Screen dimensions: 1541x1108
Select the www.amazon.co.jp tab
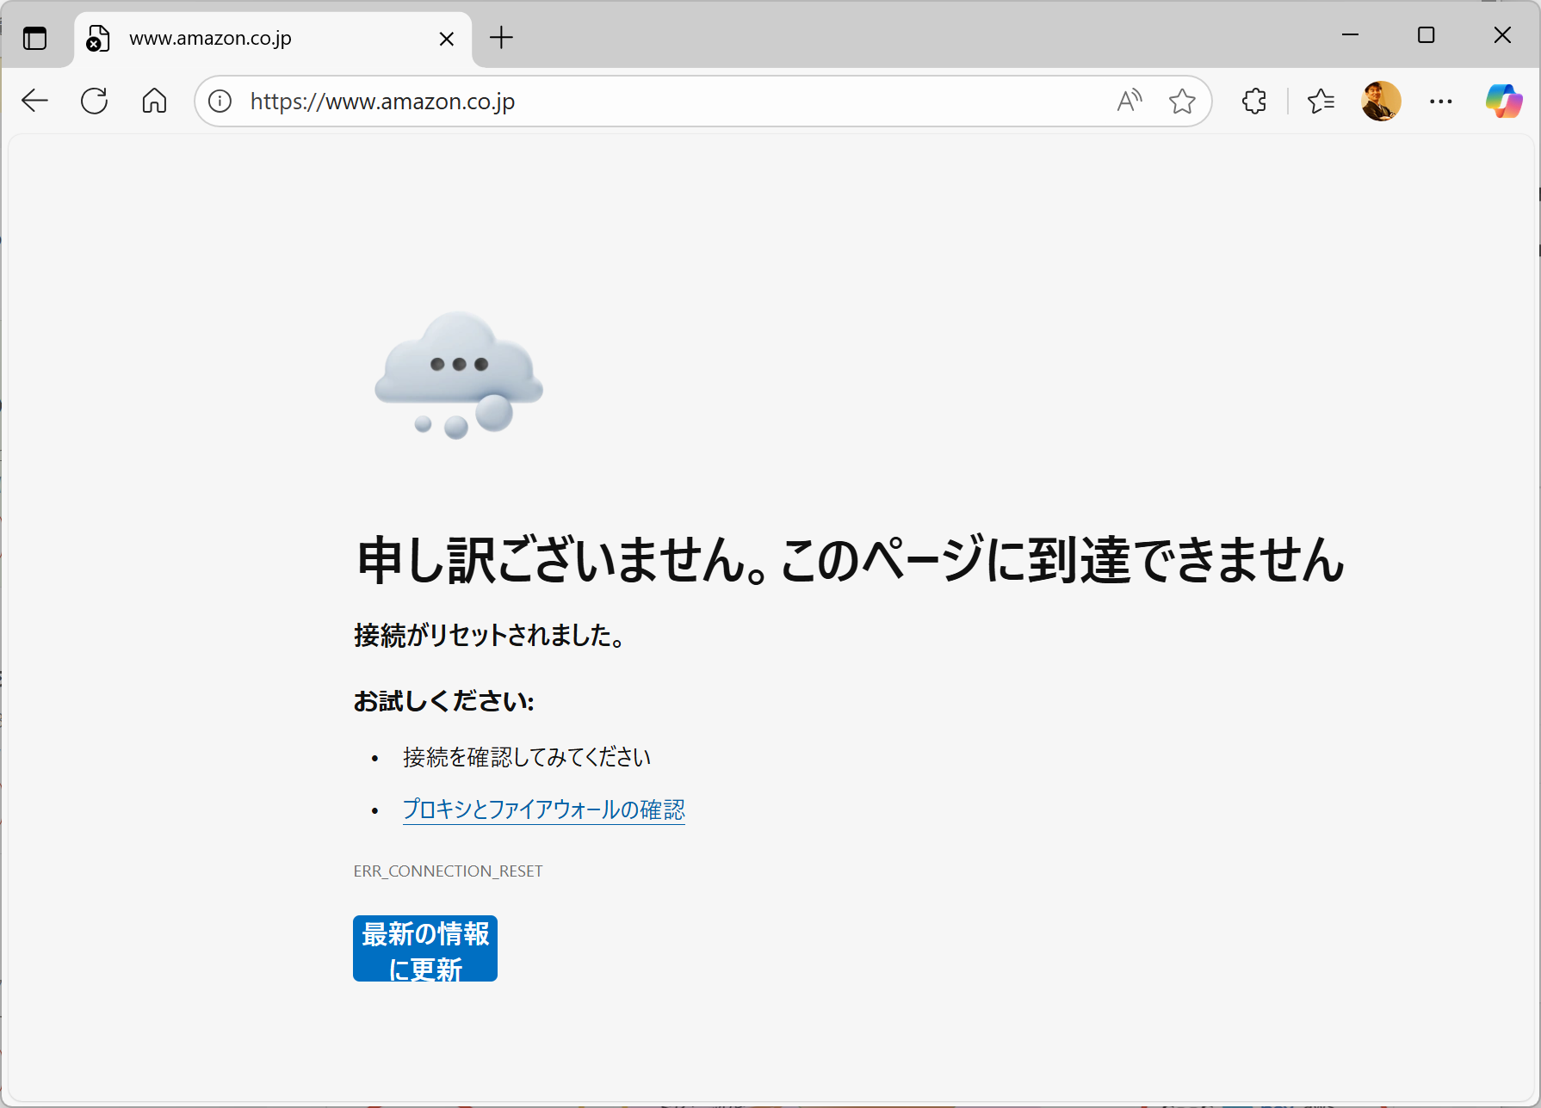coord(273,39)
